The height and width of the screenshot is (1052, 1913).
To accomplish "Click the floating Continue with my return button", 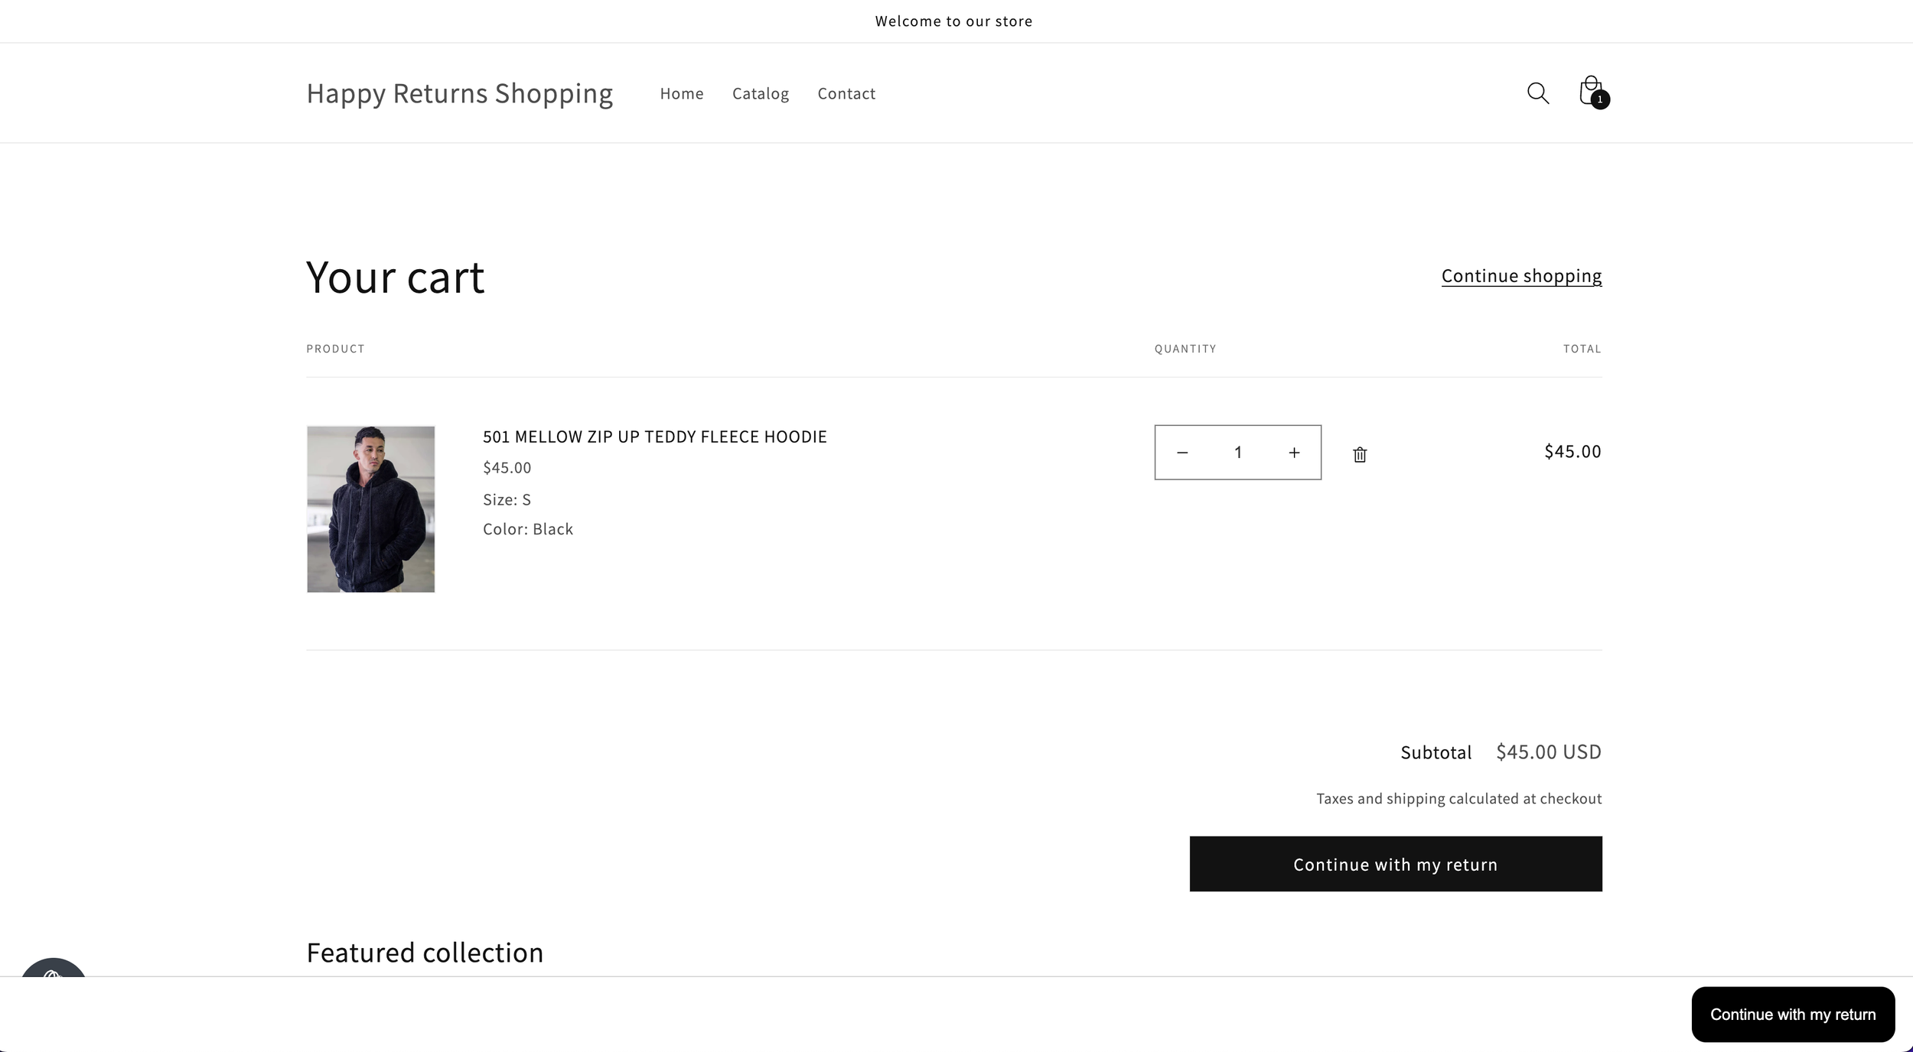I will [x=1793, y=1014].
